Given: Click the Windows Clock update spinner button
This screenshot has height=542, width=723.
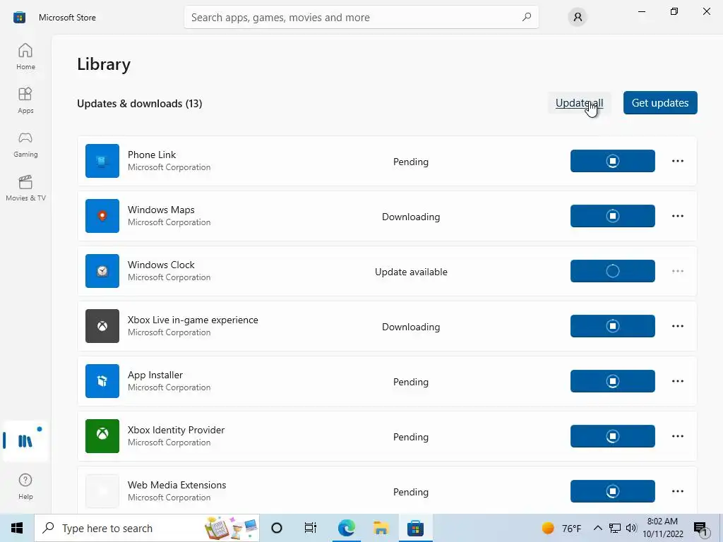Looking at the screenshot, I should (x=612, y=271).
